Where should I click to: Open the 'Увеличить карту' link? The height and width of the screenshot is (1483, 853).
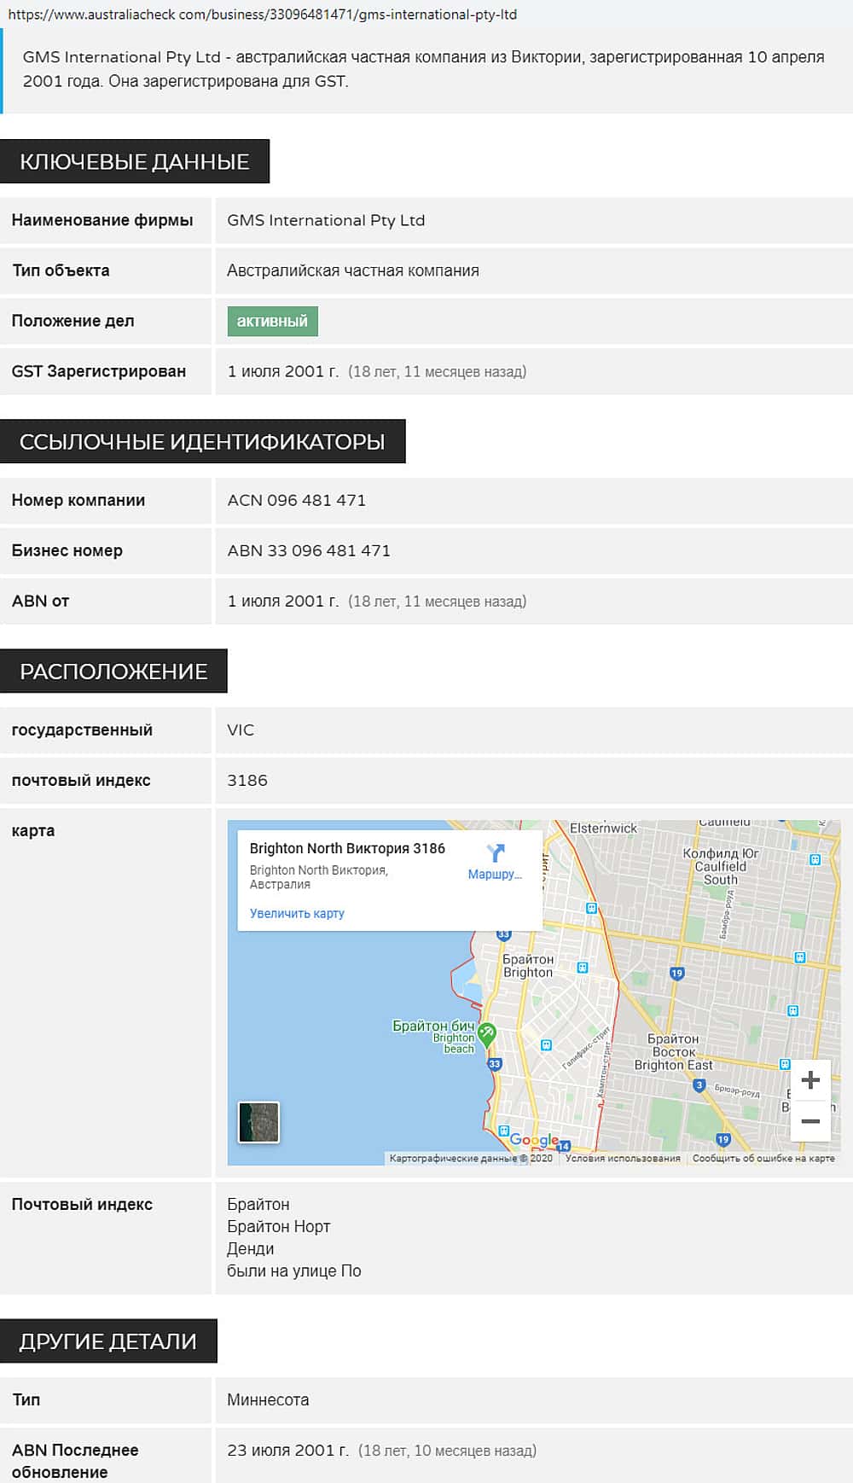pos(297,913)
